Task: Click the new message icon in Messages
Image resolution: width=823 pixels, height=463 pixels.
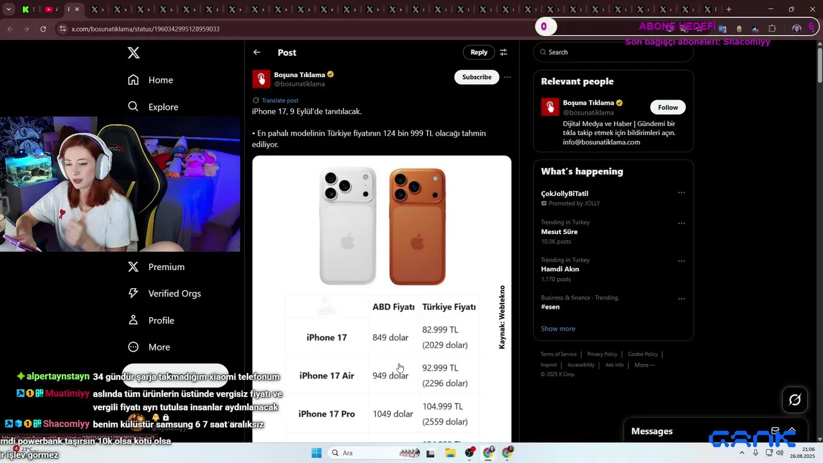Action: tap(775, 431)
